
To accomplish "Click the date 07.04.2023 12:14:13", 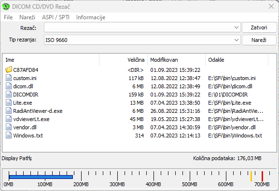I will point(175,136).
